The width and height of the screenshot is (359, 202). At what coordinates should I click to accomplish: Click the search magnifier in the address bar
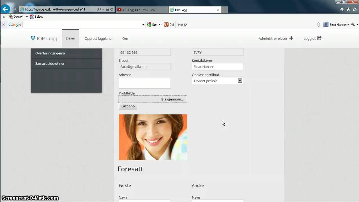99,9
